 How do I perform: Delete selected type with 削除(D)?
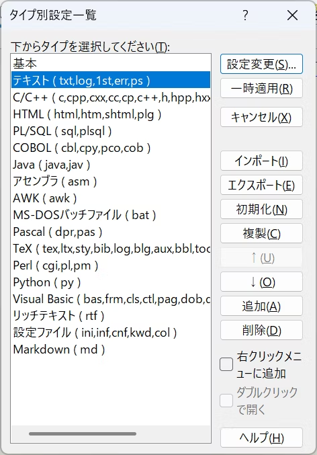pos(261,330)
